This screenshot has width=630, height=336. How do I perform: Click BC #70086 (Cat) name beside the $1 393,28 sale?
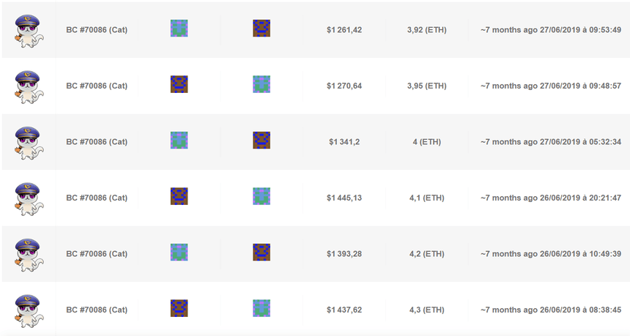[x=97, y=254]
